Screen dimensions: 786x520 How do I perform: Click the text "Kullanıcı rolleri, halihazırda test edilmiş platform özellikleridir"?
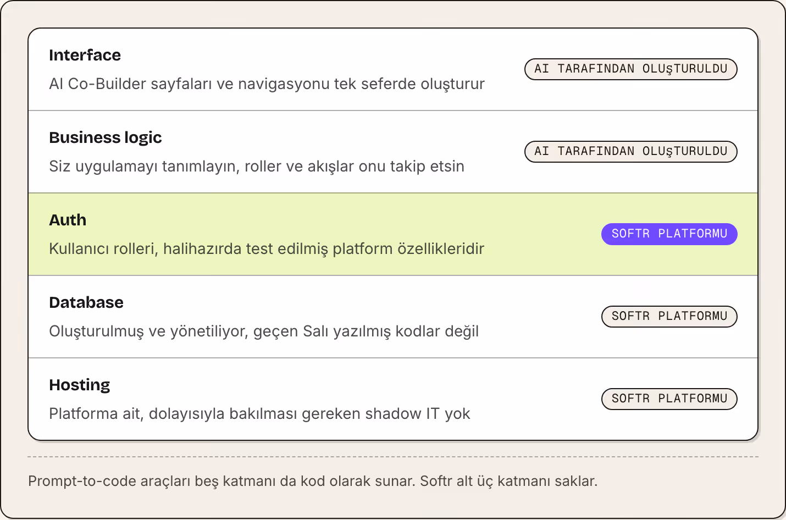coord(267,248)
